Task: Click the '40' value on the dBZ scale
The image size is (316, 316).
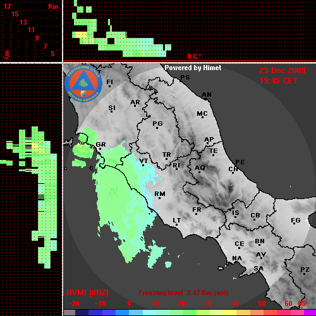Action: pos(235,303)
